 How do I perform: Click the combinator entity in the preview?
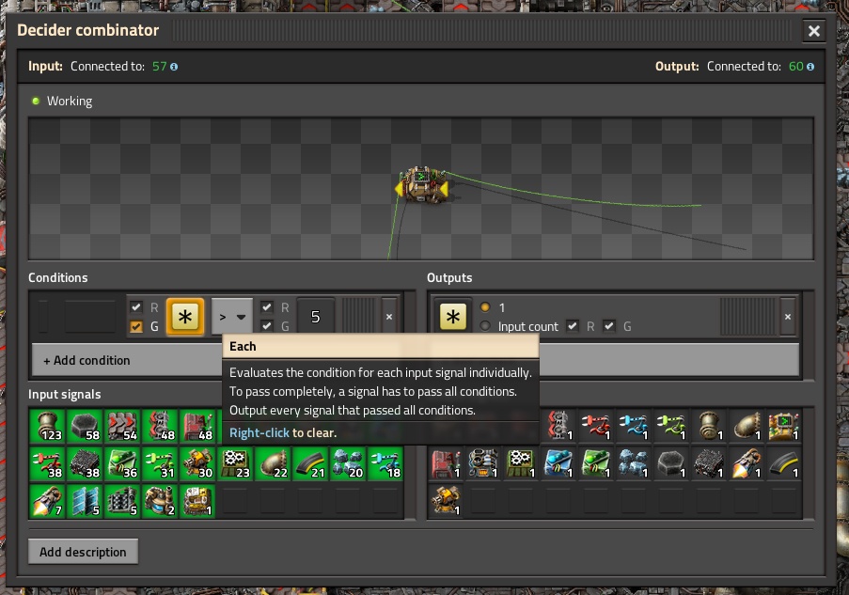[x=422, y=186]
